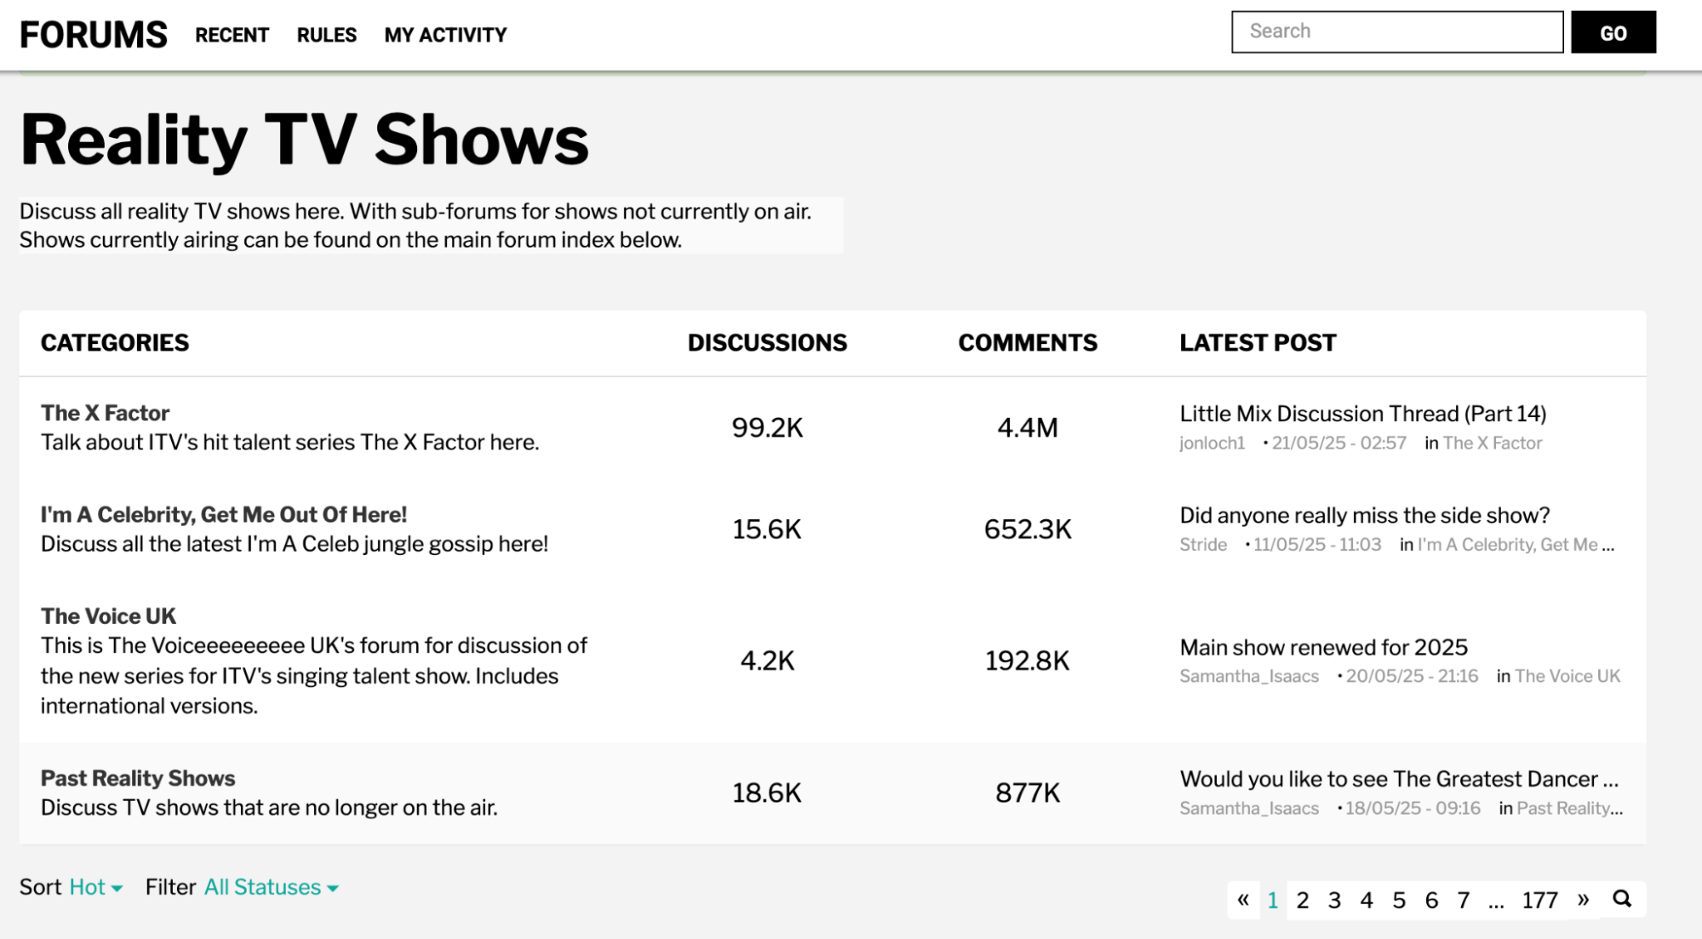This screenshot has height=939, width=1702.
Task: Click the 652.3K comments count
Action: click(1028, 529)
